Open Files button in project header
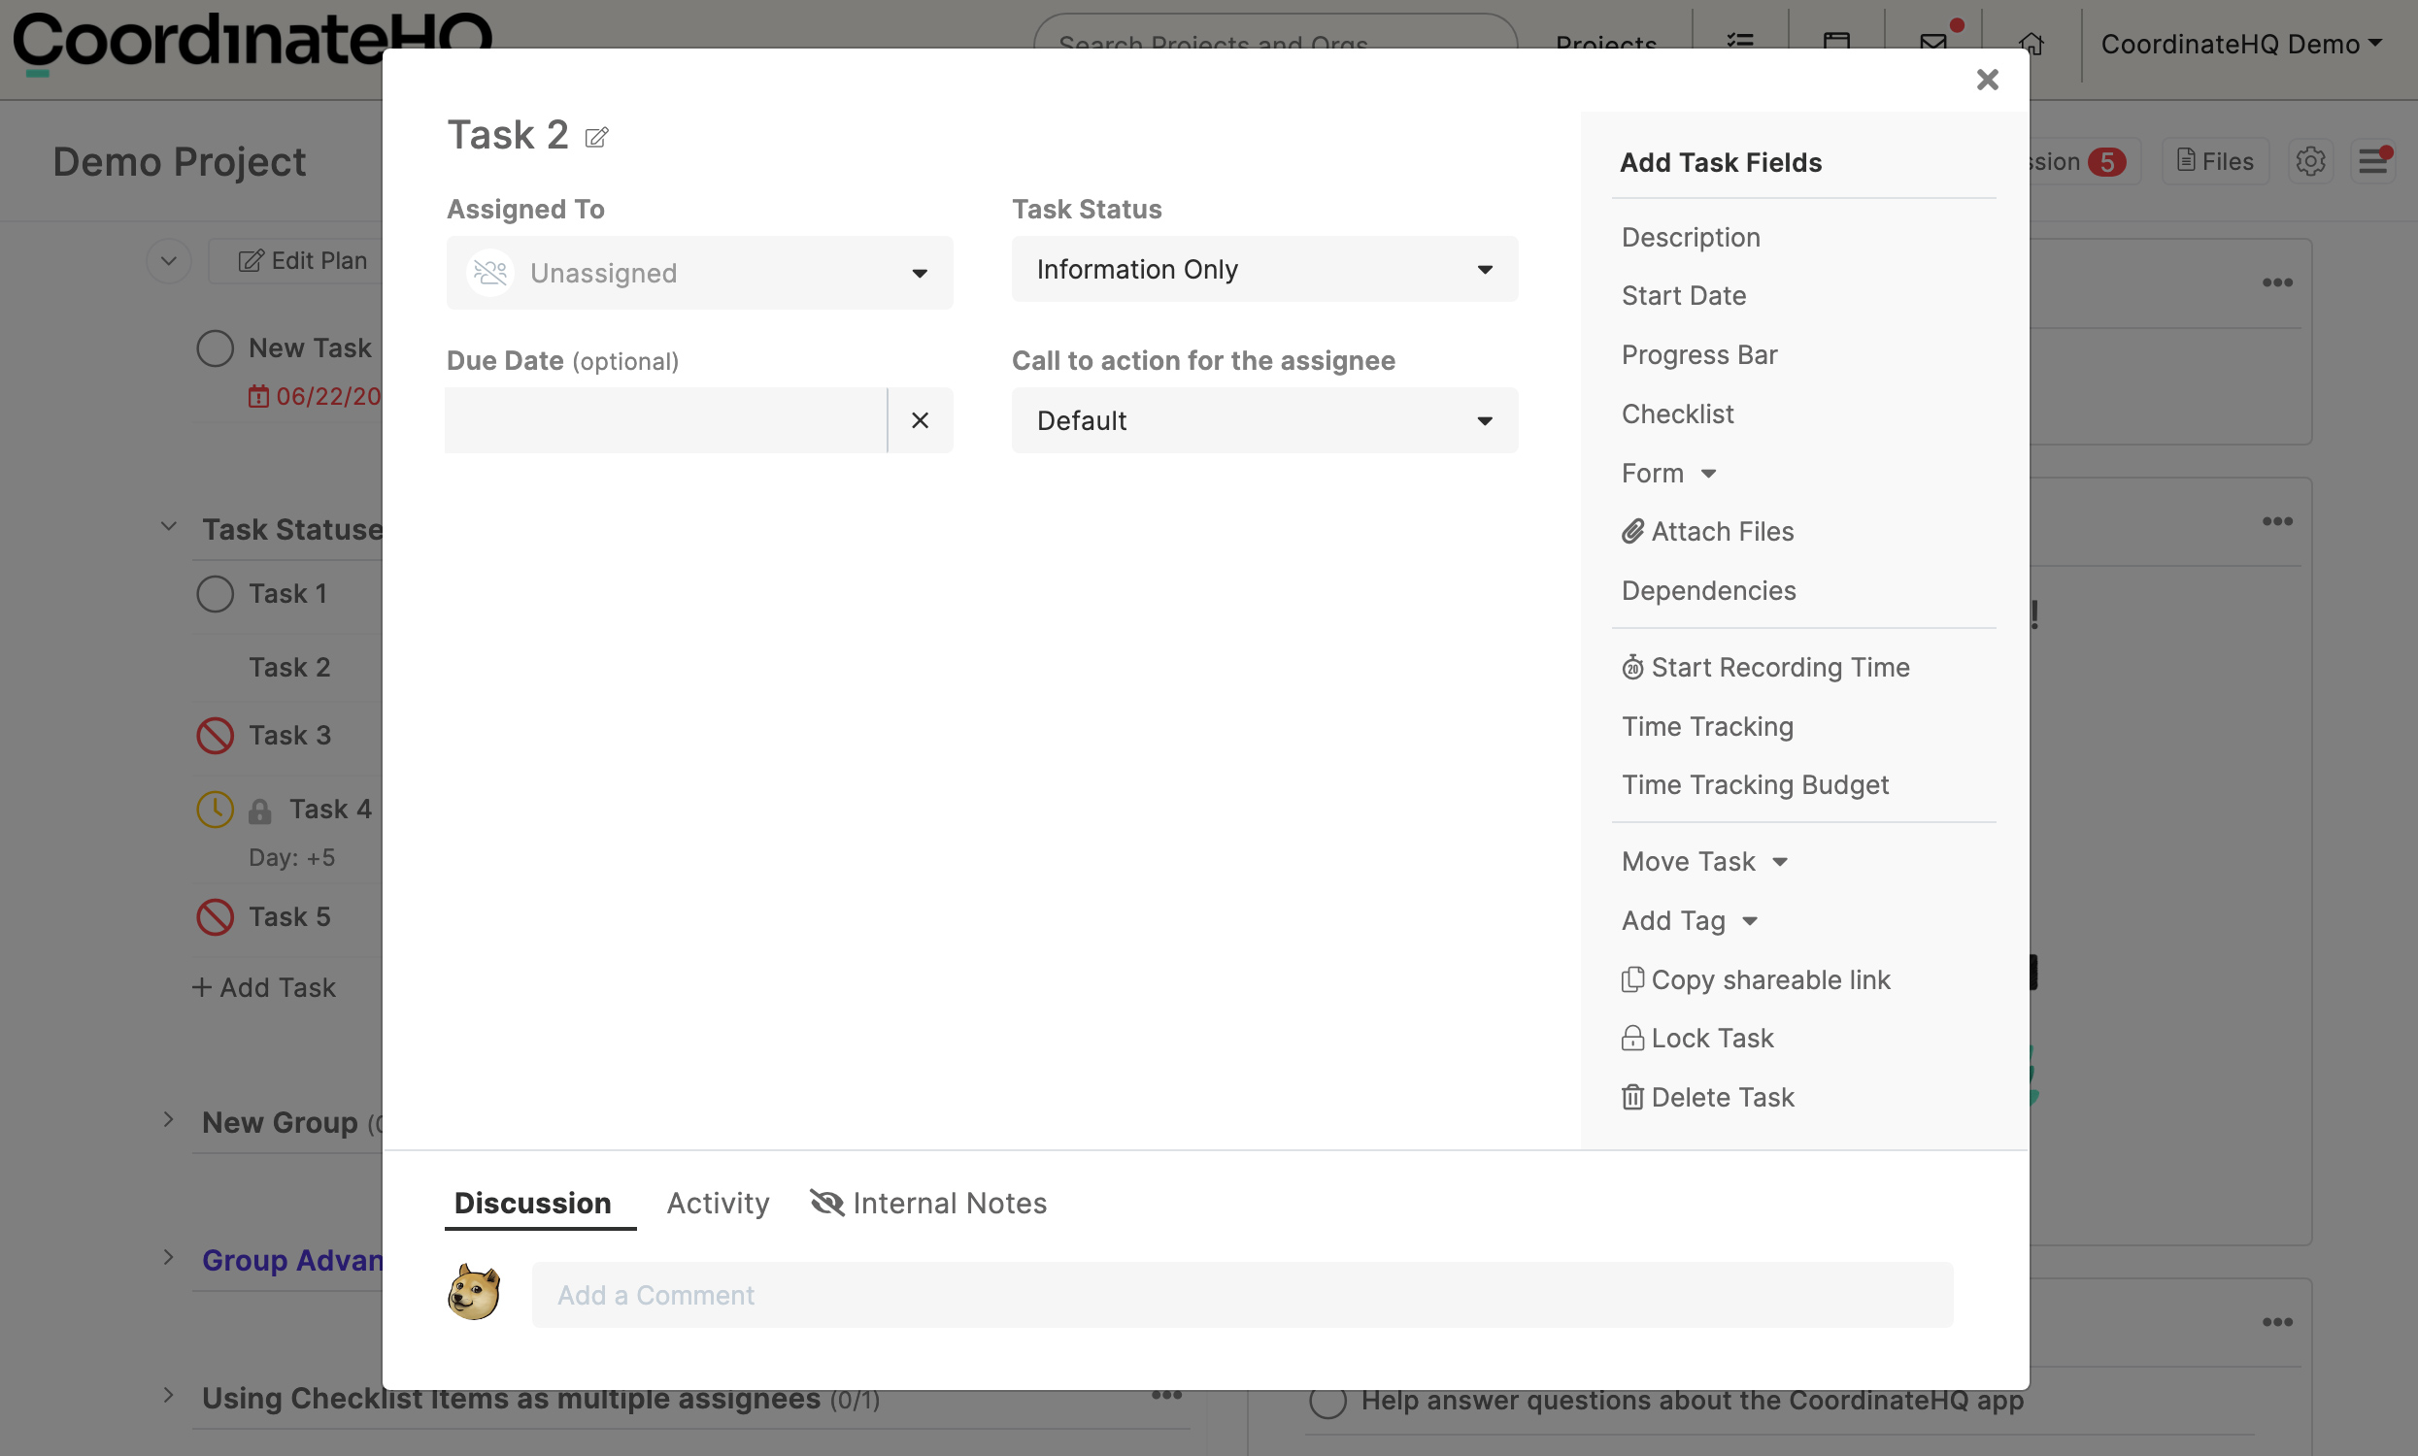Viewport: 2418px width, 1456px height. pyautogui.click(x=2216, y=161)
